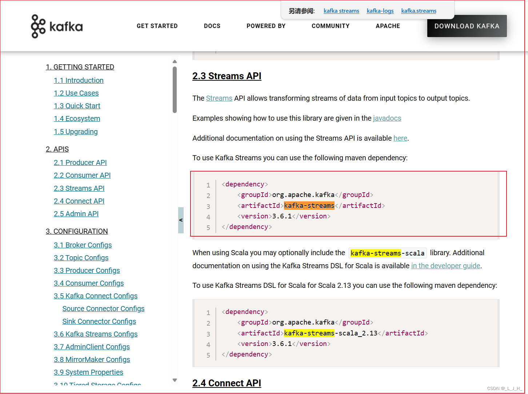
Task: Click the 2.3 Streams API heading
Action: pos(227,76)
